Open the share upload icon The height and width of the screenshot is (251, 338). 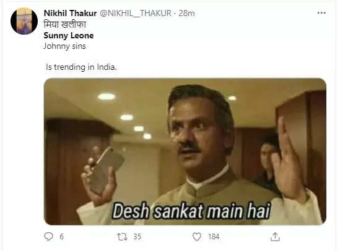[275, 237]
